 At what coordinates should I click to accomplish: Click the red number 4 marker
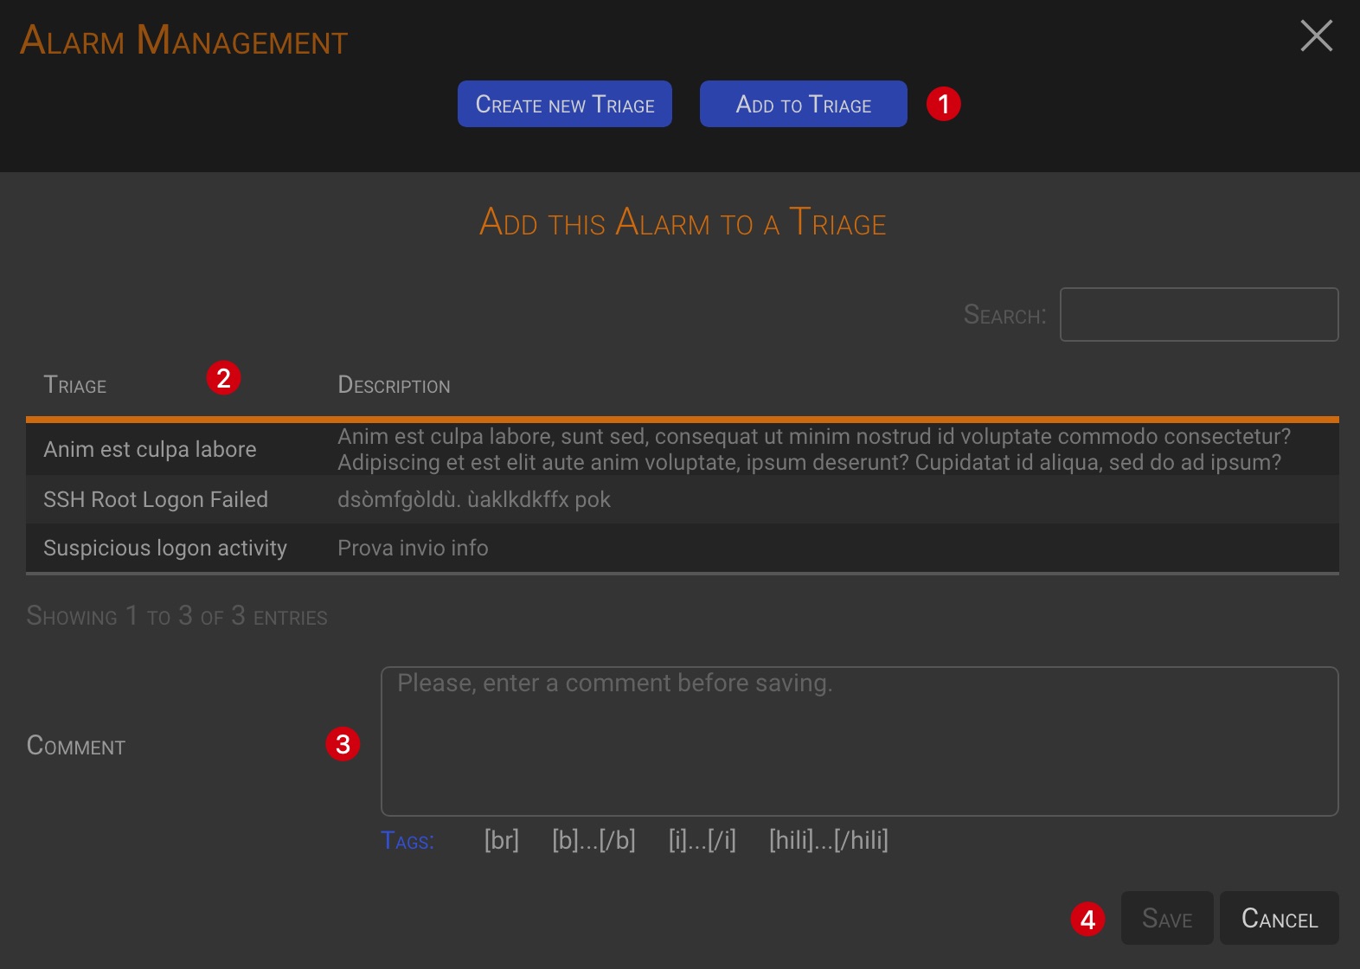(x=1087, y=919)
